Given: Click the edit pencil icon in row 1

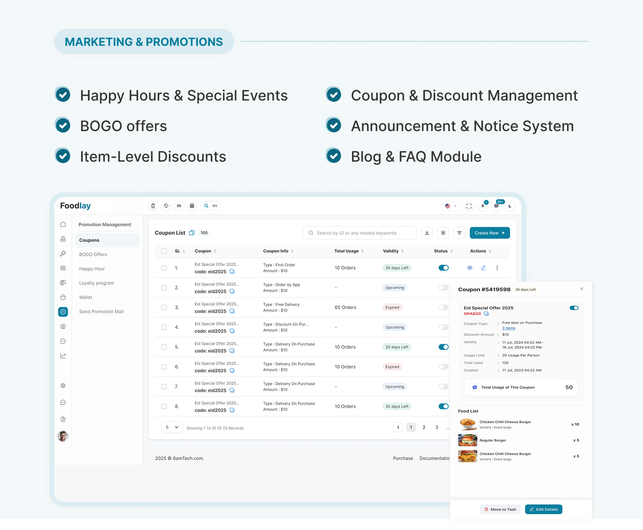Looking at the screenshot, I should point(483,268).
